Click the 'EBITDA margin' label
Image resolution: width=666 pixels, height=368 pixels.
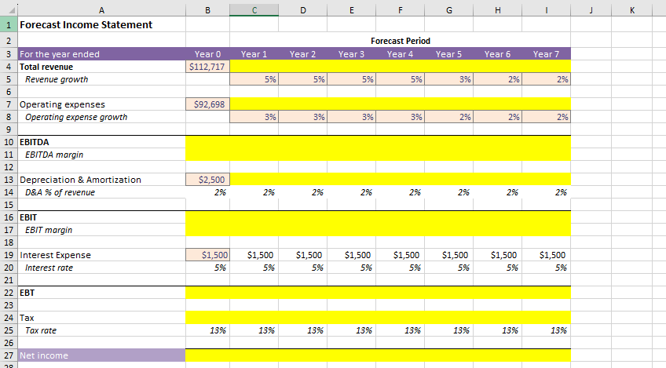pos(54,155)
